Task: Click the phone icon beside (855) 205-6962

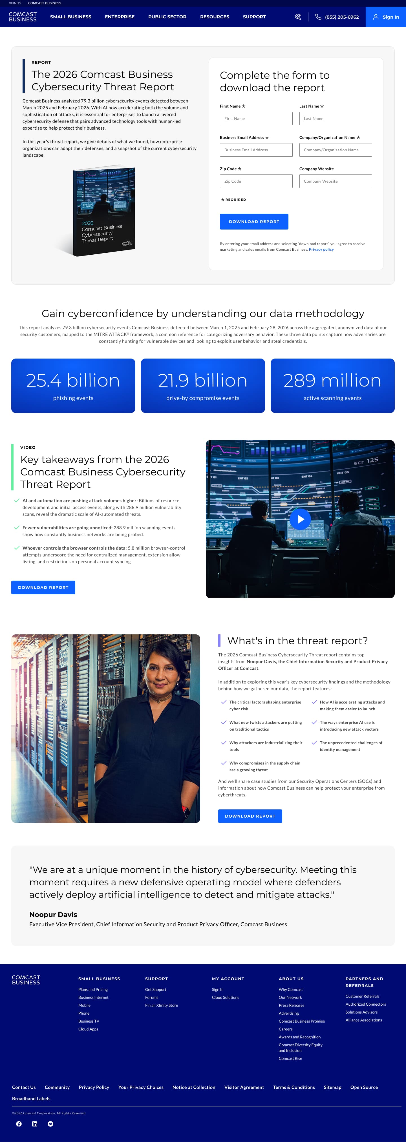Action: tap(318, 17)
